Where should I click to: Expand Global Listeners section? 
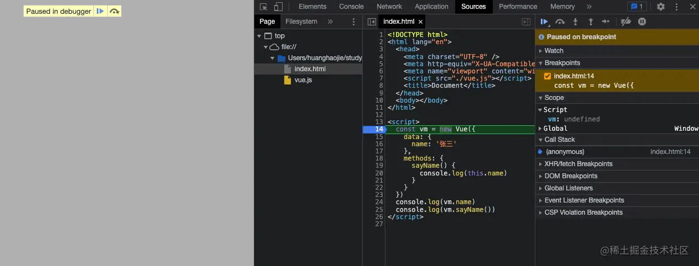(x=617, y=188)
